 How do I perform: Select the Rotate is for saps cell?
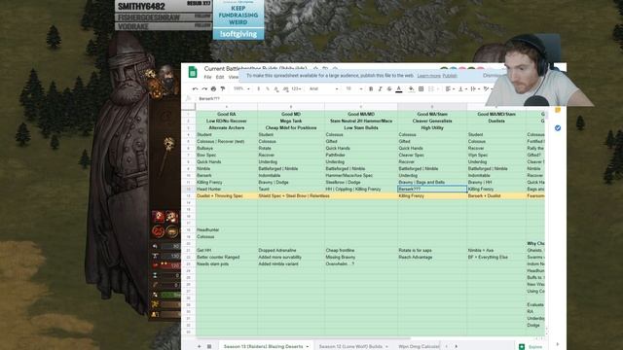click(432, 250)
